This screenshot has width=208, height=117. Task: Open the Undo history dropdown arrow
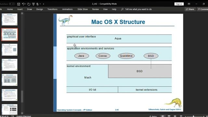[x=25, y=4]
